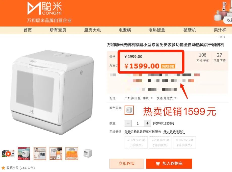Open the 首页 navigation tab
This screenshot has height=172, width=232.
[28, 30]
